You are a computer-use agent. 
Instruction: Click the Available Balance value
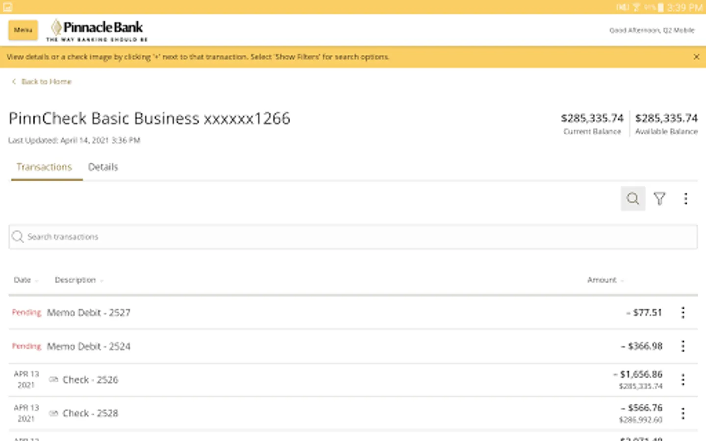point(666,118)
